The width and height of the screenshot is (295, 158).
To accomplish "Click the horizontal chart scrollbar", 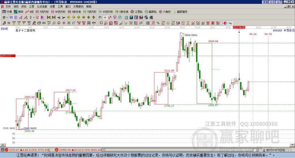I will tap(181, 150).
